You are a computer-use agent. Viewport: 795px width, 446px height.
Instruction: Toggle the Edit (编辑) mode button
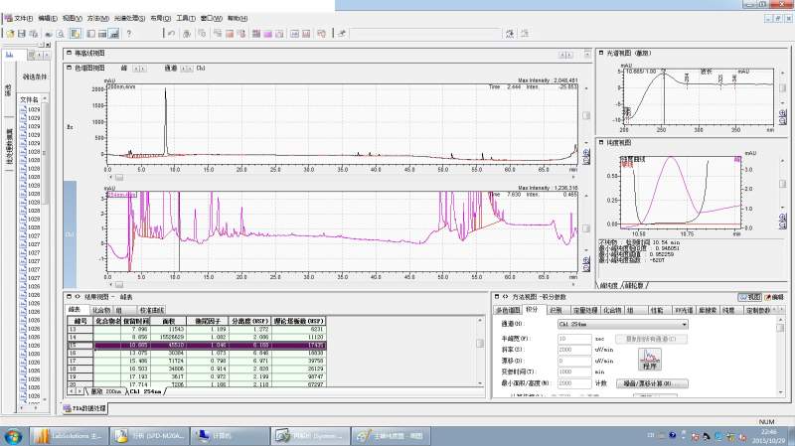pos(773,296)
